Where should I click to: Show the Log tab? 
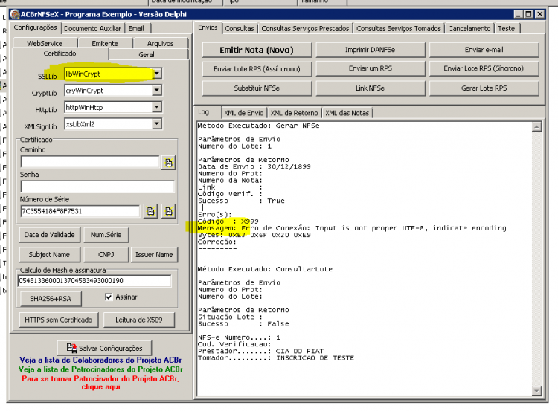point(204,112)
